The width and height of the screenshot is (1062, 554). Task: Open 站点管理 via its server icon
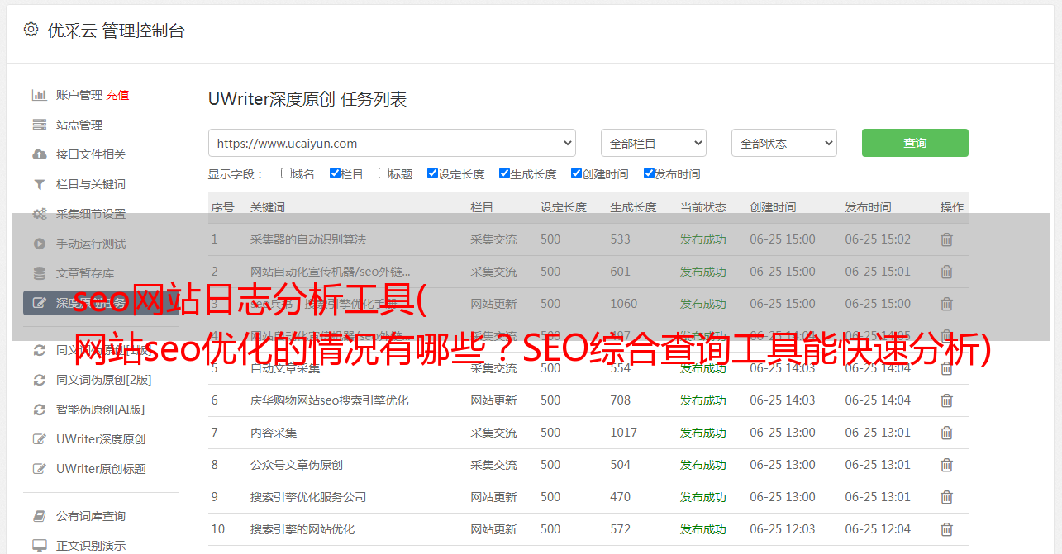(39, 125)
